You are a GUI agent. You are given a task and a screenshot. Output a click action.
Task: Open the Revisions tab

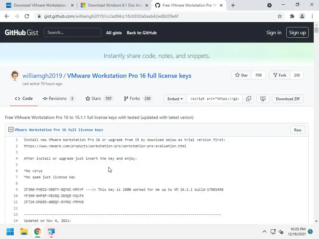pyautogui.click(x=59, y=99)
